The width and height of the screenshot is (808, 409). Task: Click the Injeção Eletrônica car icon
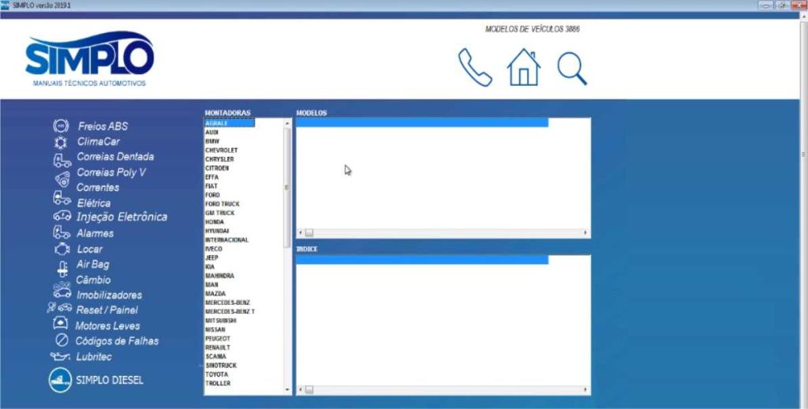pos(62,216)
